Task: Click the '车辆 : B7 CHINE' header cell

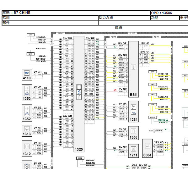Action: pos(76,13)
